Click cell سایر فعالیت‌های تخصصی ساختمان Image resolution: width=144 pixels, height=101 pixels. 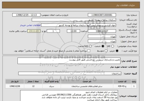[x=87, y=86]
